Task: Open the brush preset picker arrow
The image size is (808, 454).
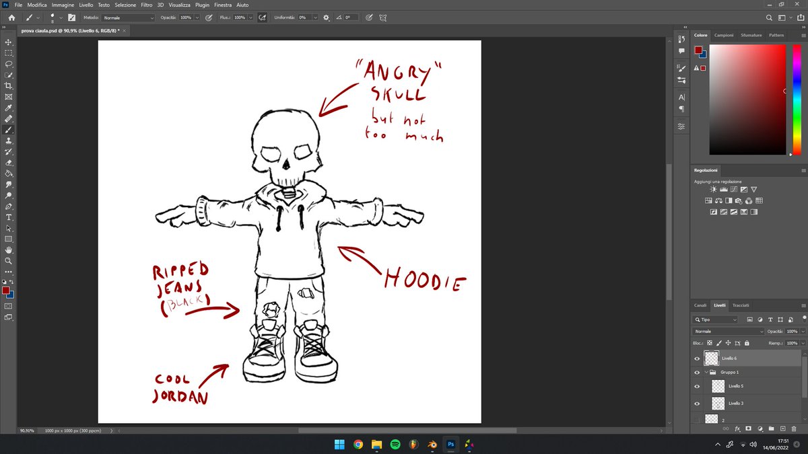Action: 60,17
